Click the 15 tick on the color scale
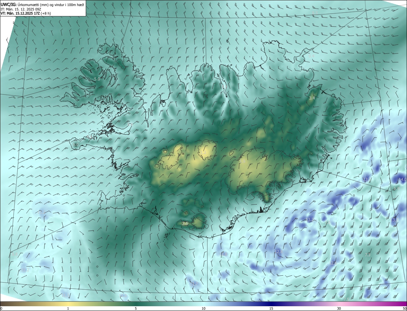 point(271,308)
